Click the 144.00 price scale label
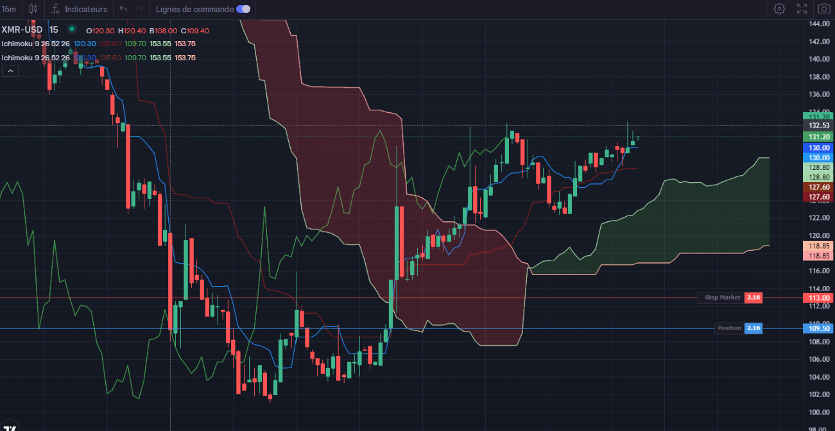Viewport: 835px width, 431px height. [x=819, y=24]
